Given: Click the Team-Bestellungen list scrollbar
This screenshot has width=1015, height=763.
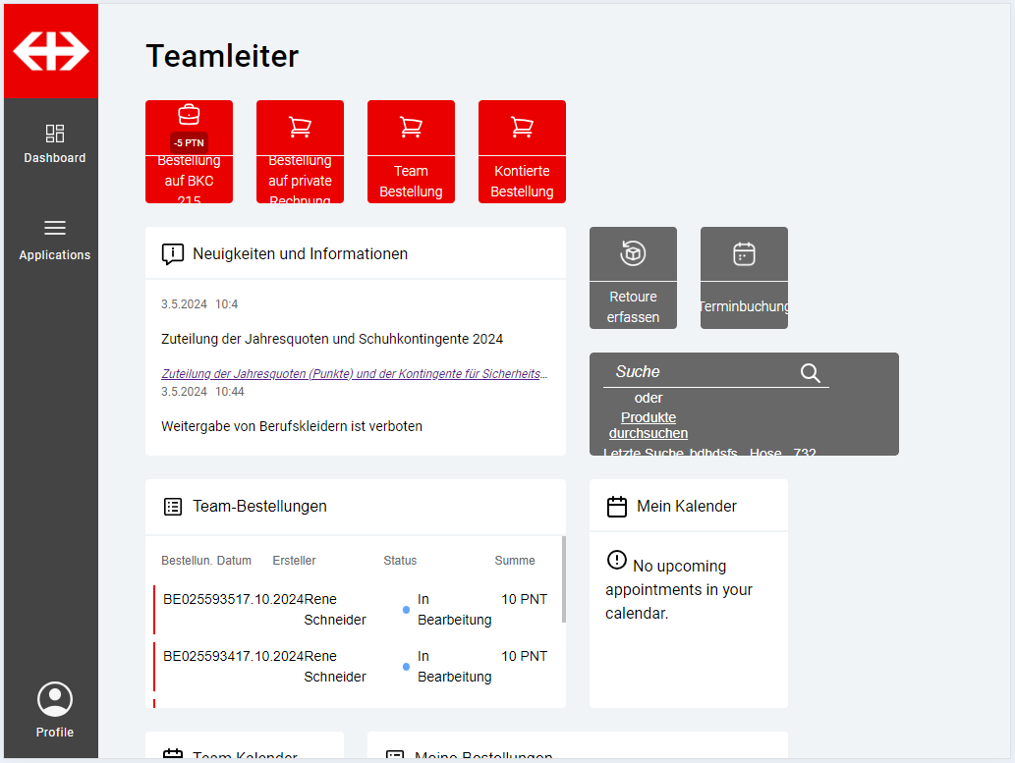Looking at the screenshot, I should point(563,579).
